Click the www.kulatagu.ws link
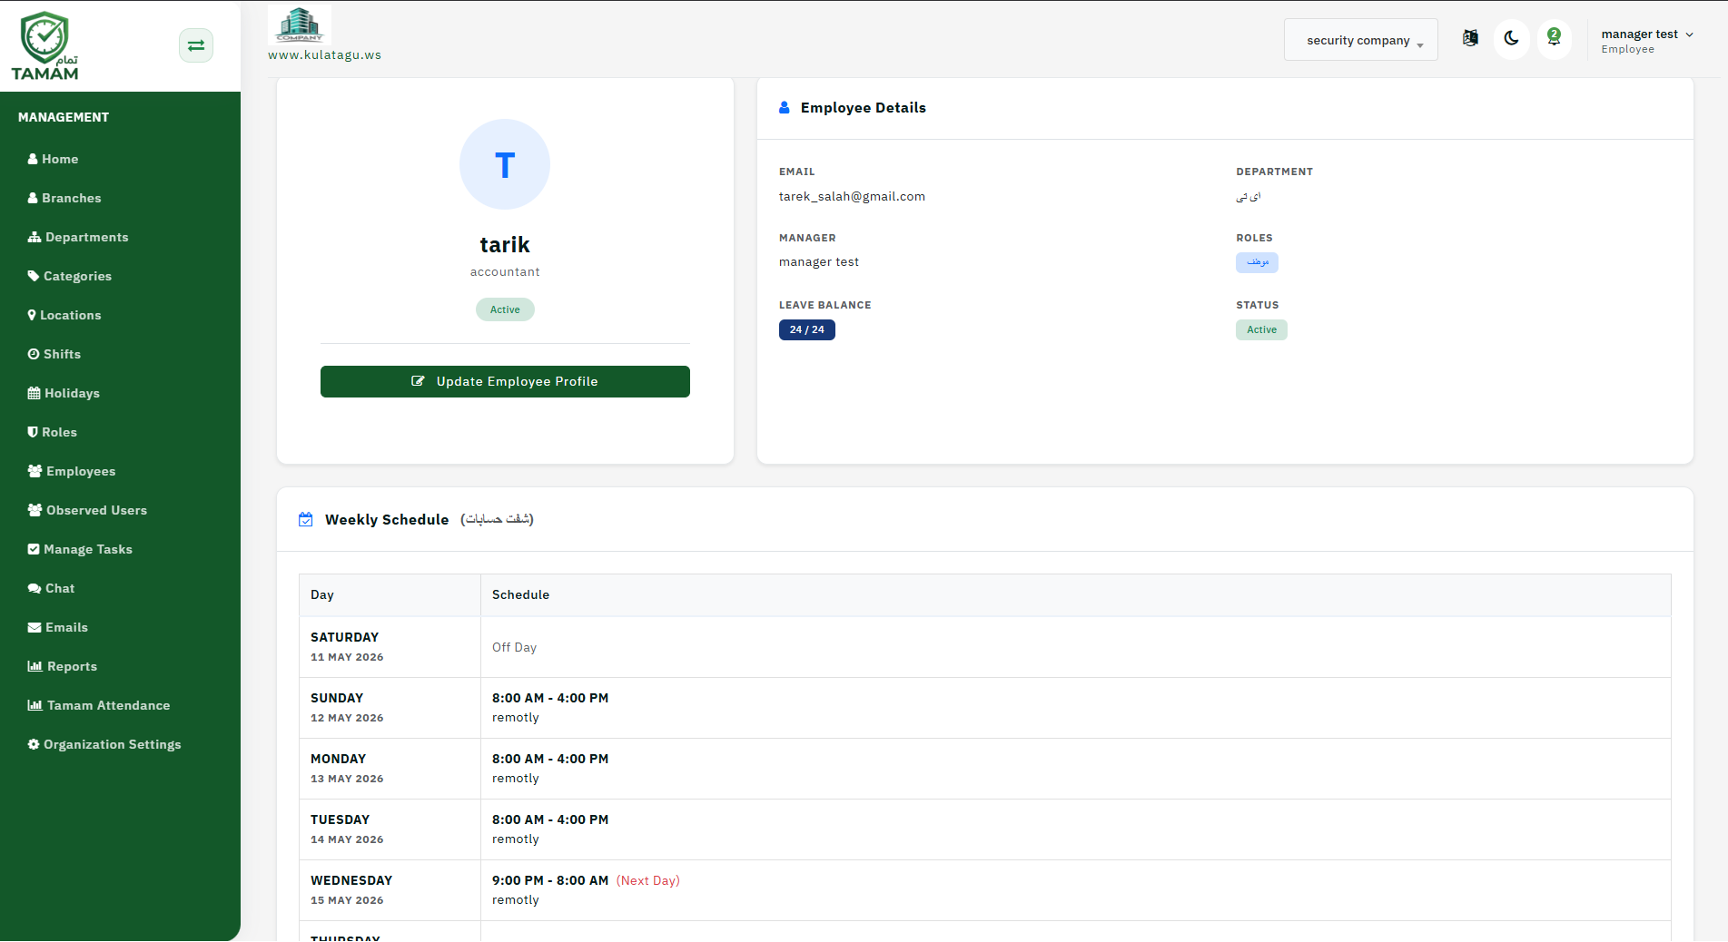The image size is (1728, 942). coord(324,54)
